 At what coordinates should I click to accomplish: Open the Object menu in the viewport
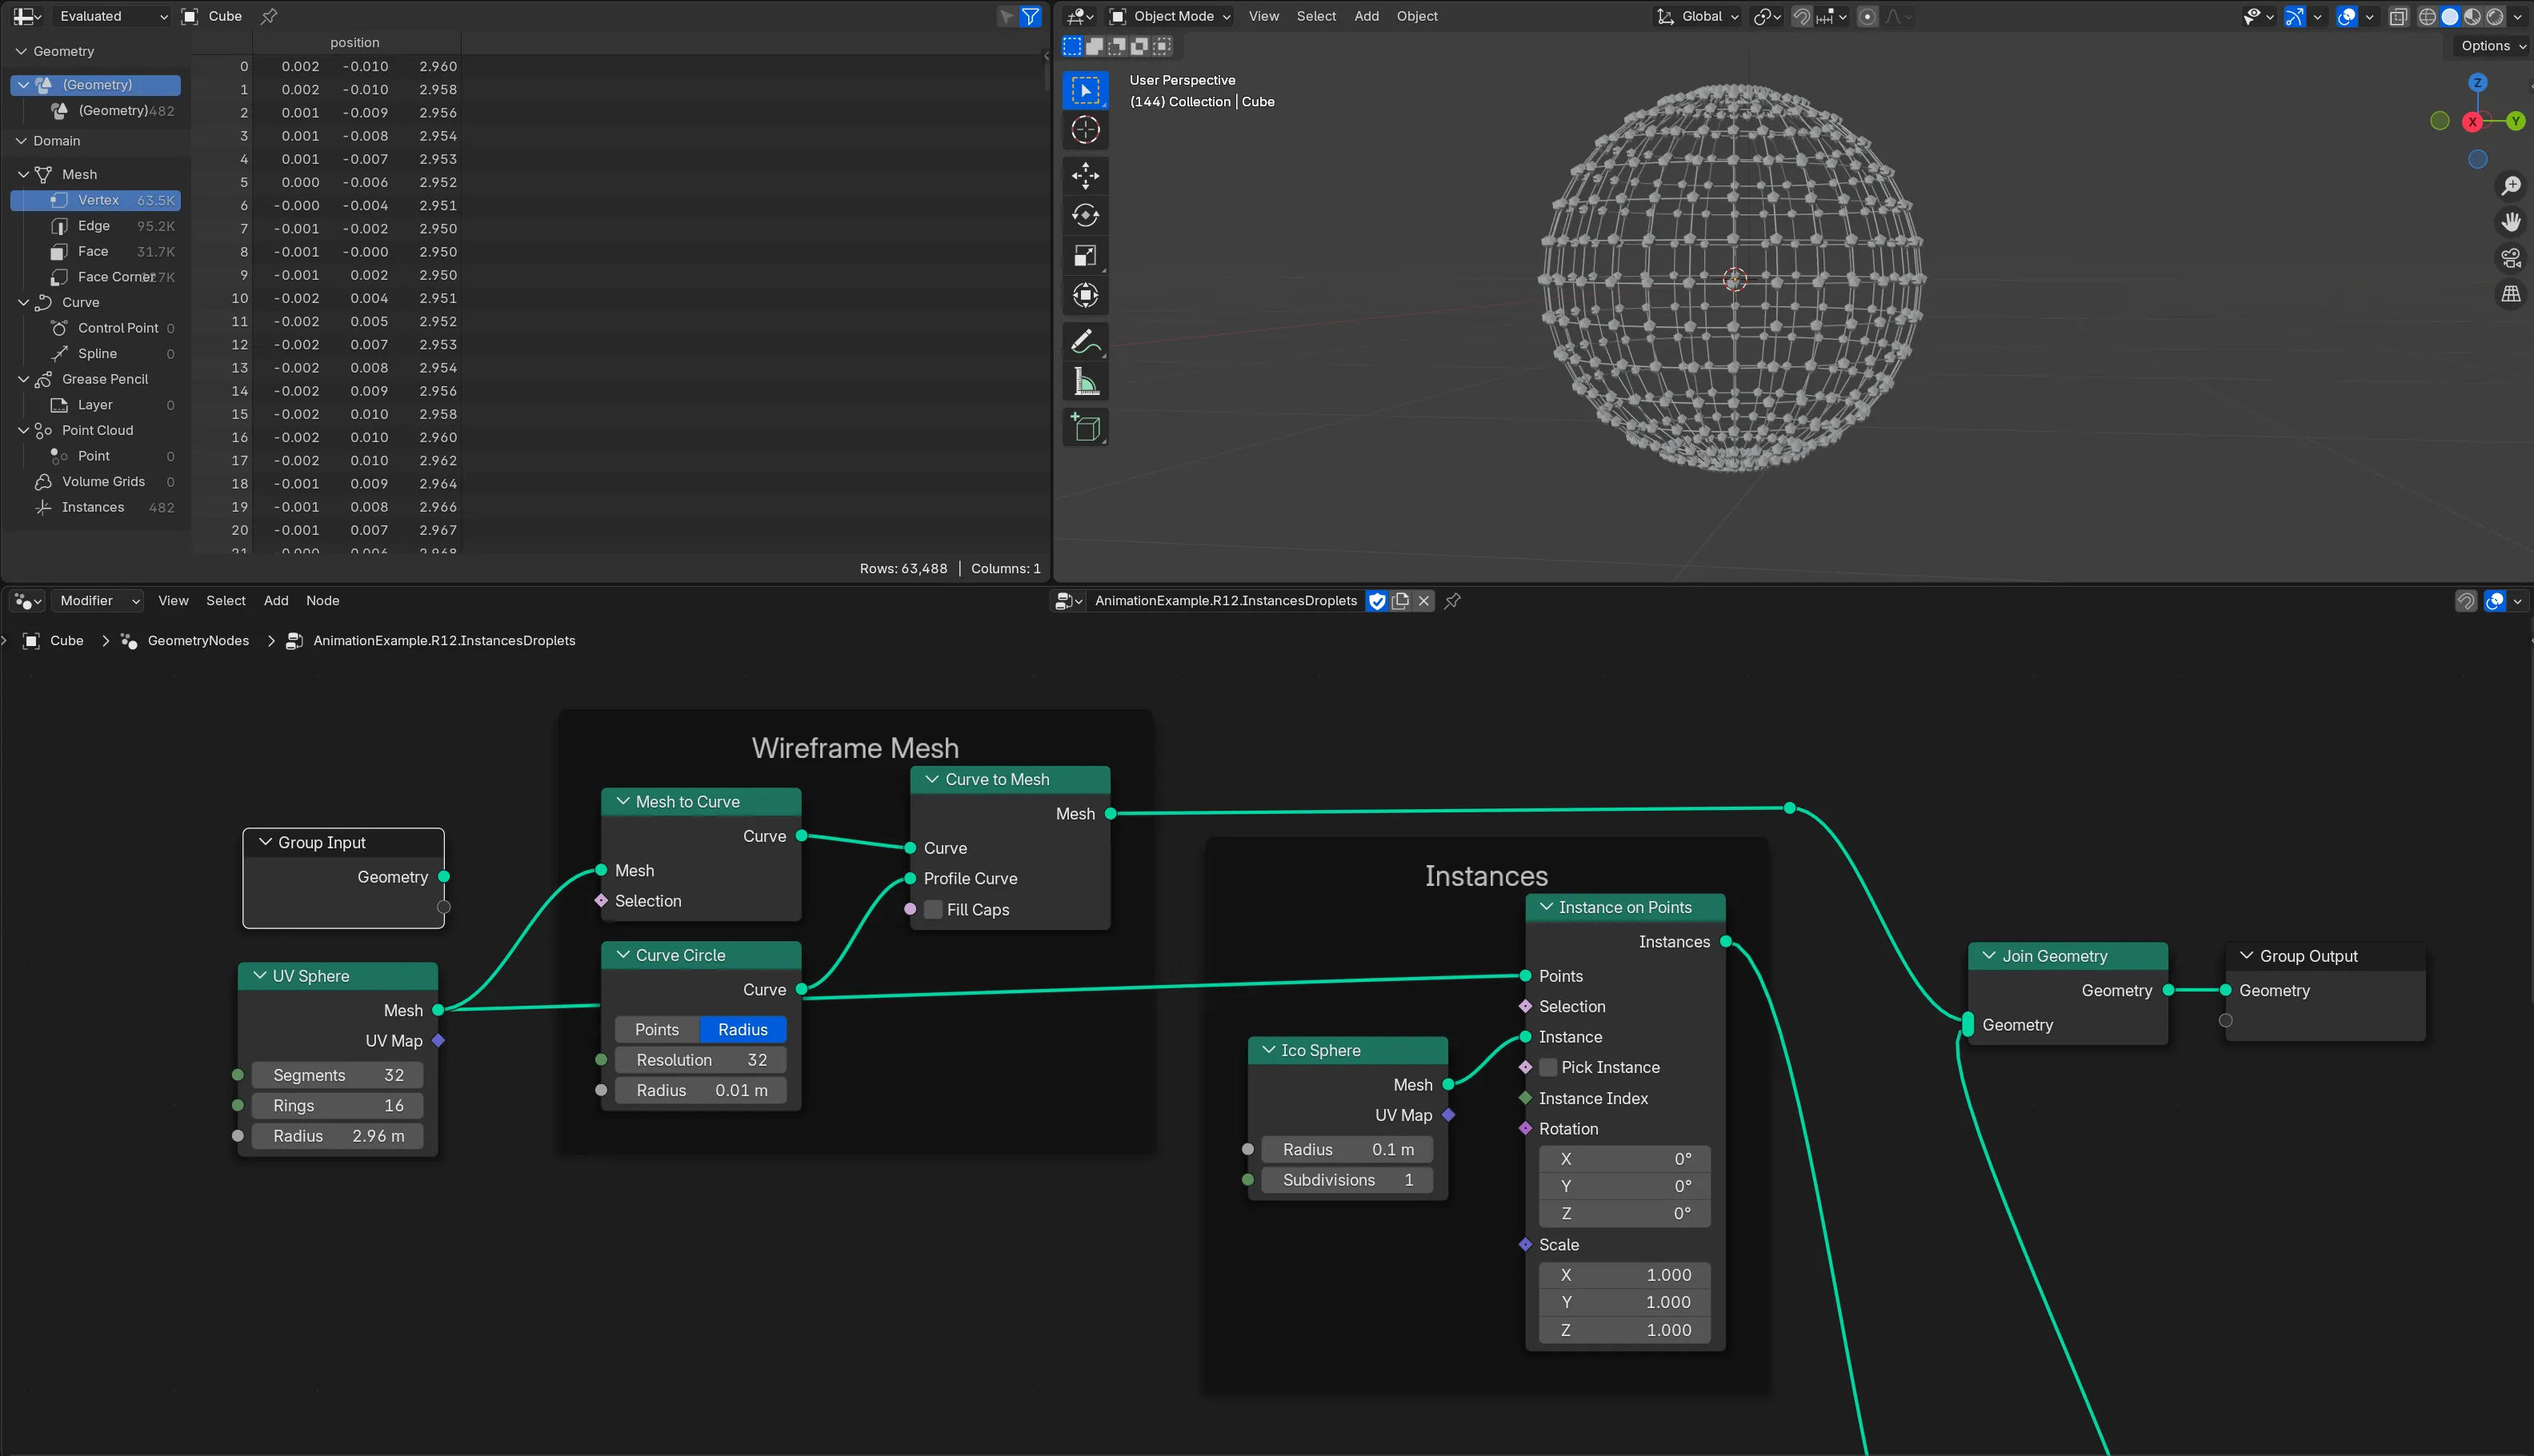1416,16
